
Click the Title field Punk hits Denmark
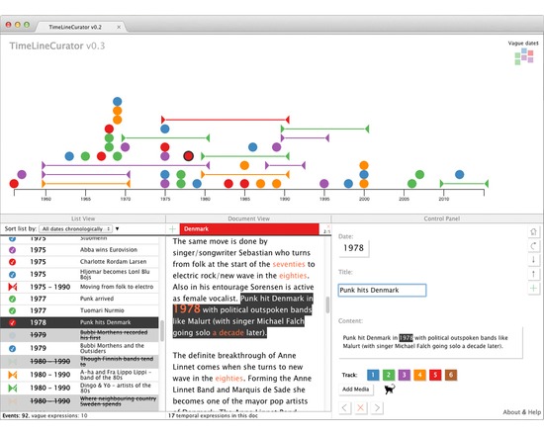pyautogui.click(x=382, y=290)
